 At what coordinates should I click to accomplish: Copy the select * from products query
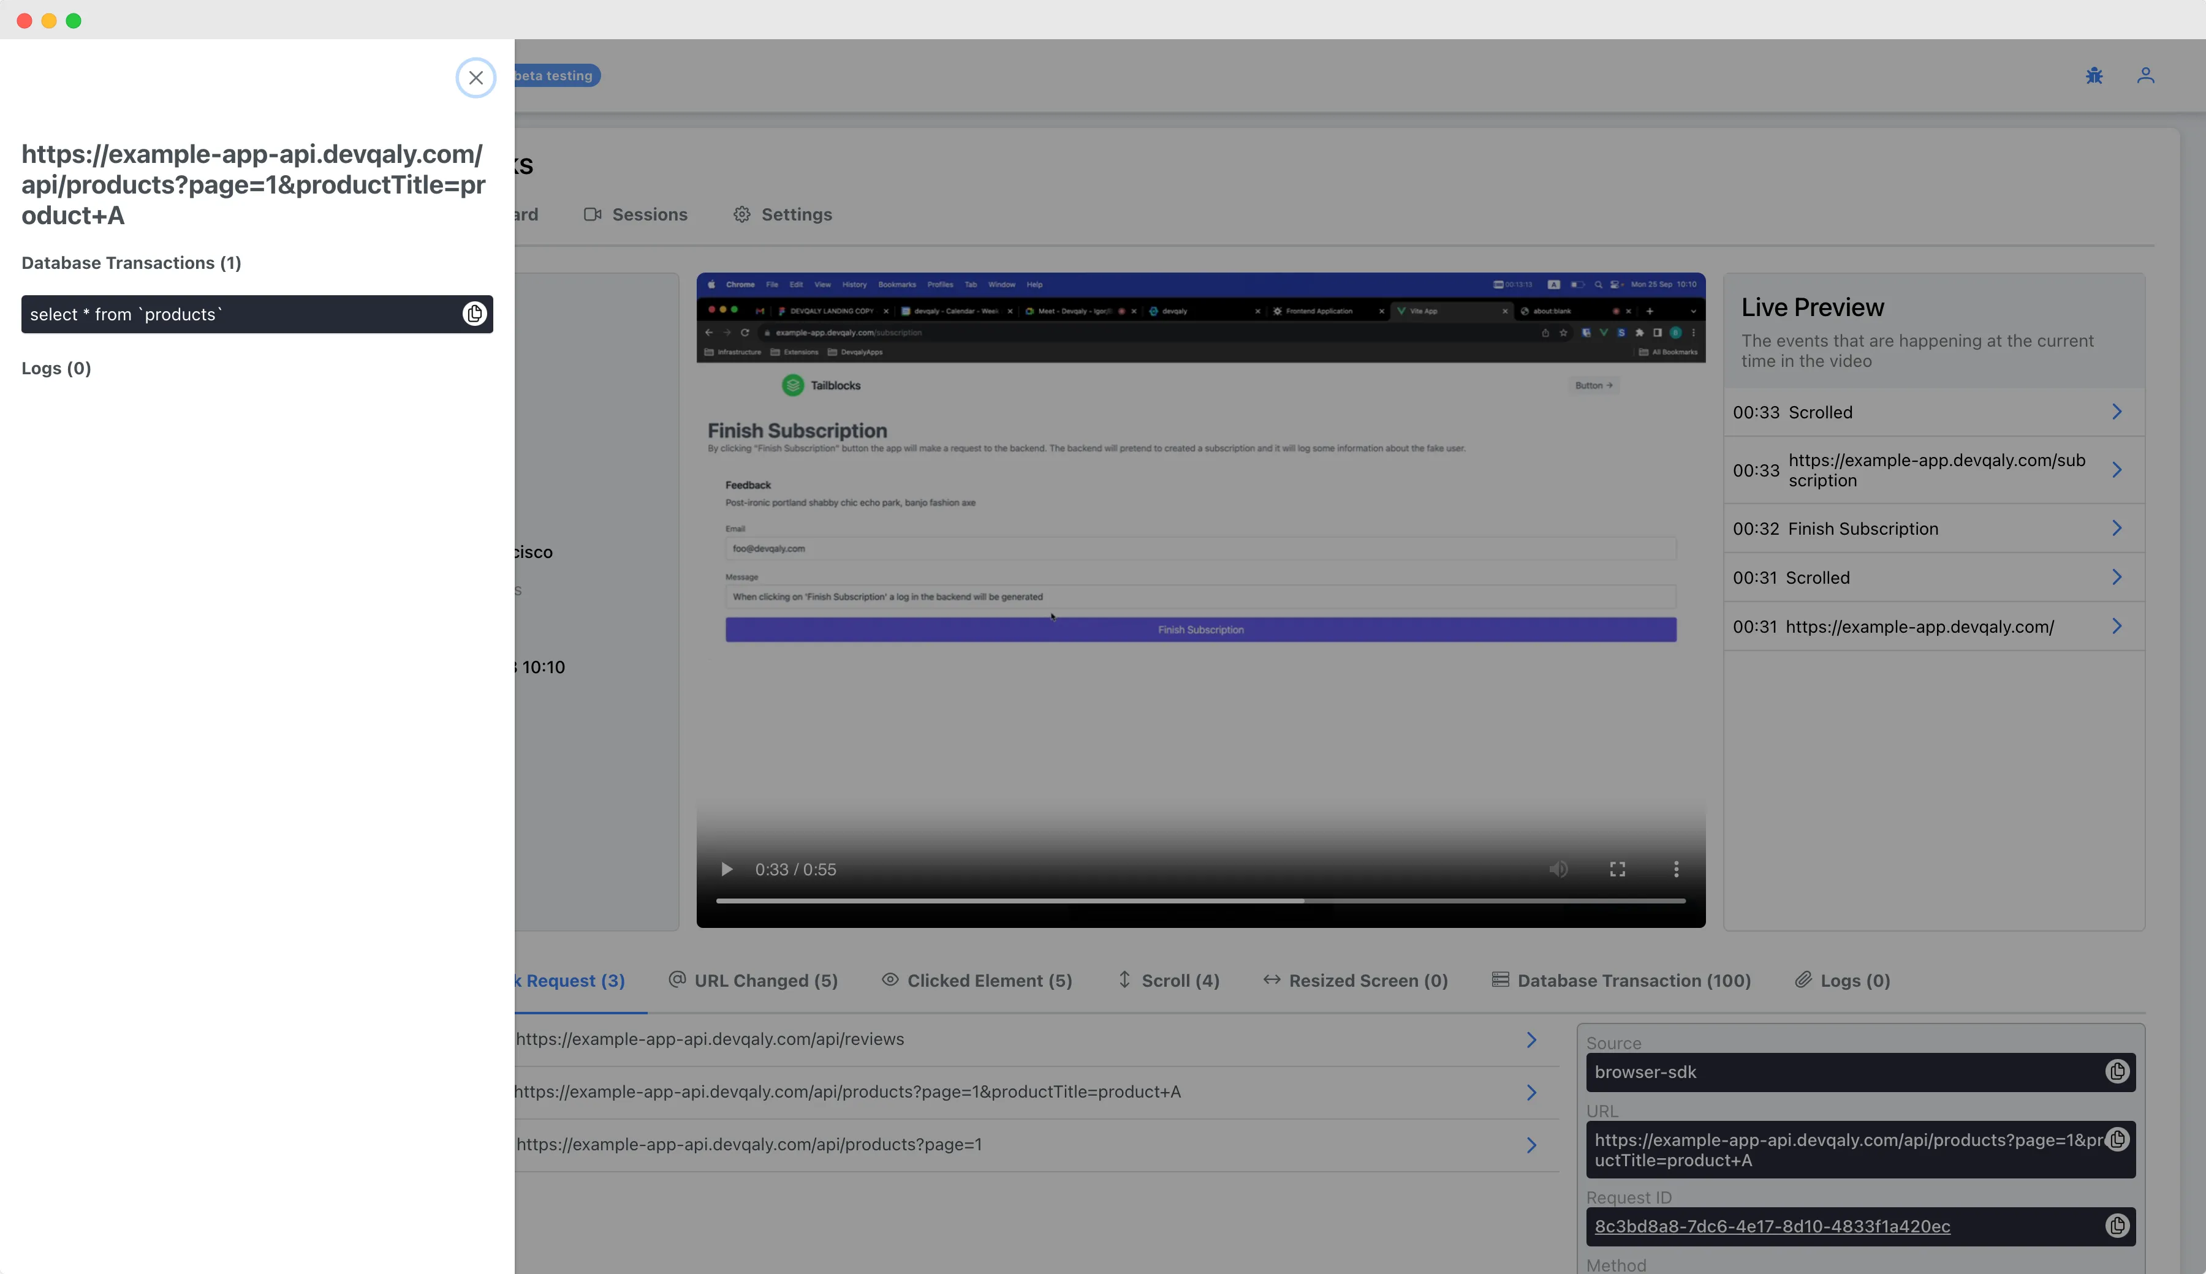point(476,314)
